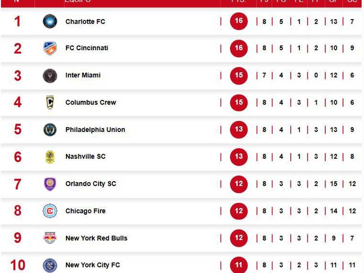Screen dimensions: 364x273
Task: Click the Nashville SC logo
Action: click(x=51, y=157)
